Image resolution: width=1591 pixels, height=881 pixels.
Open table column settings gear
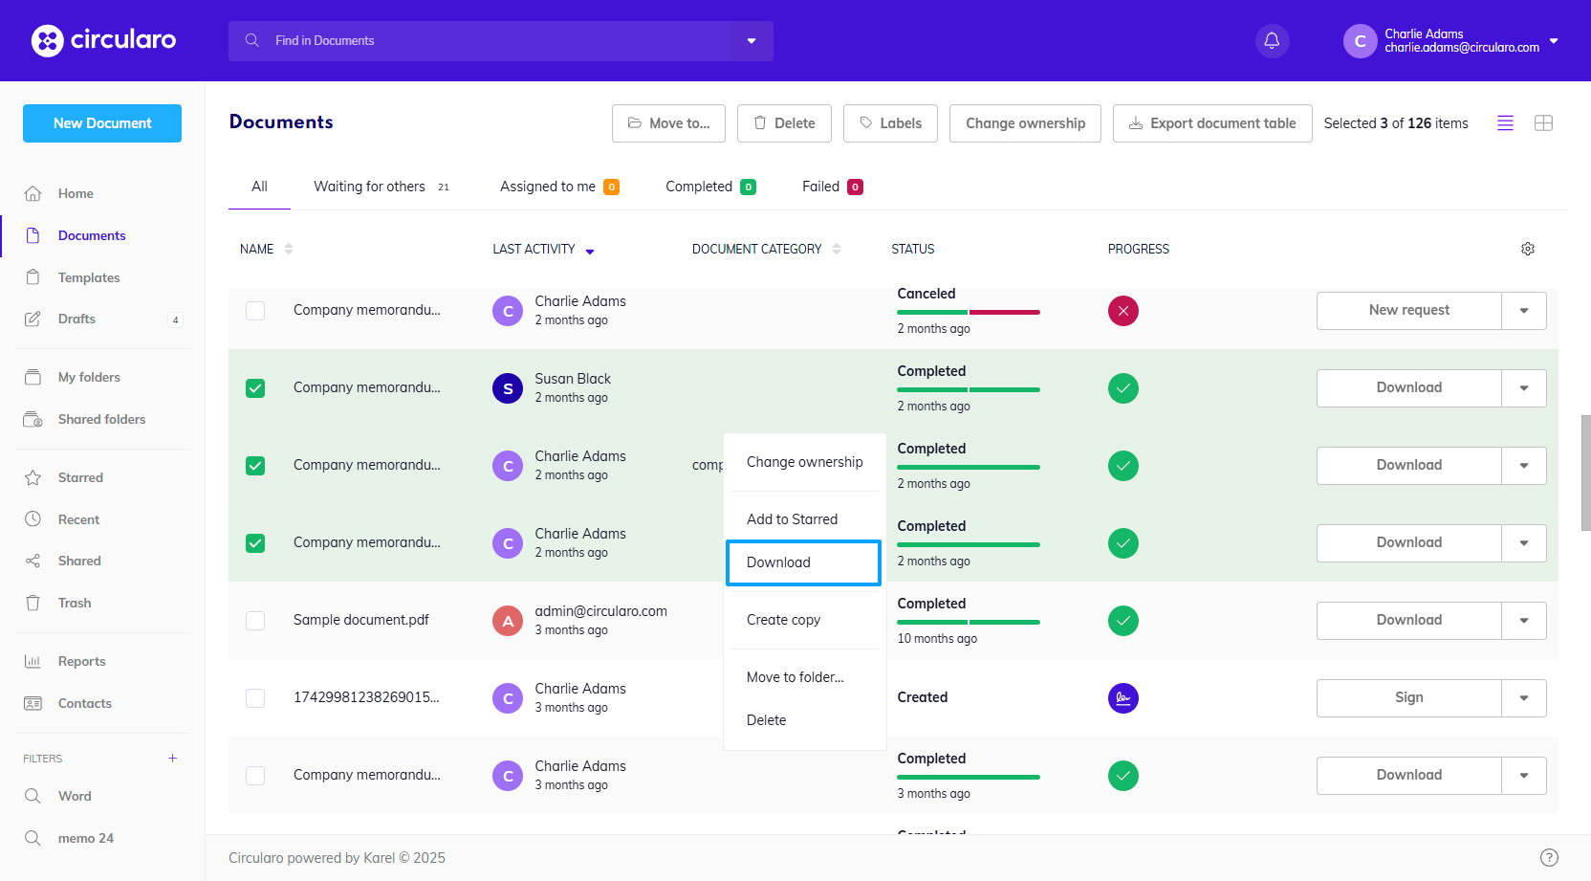click(x=1527, y=249)
